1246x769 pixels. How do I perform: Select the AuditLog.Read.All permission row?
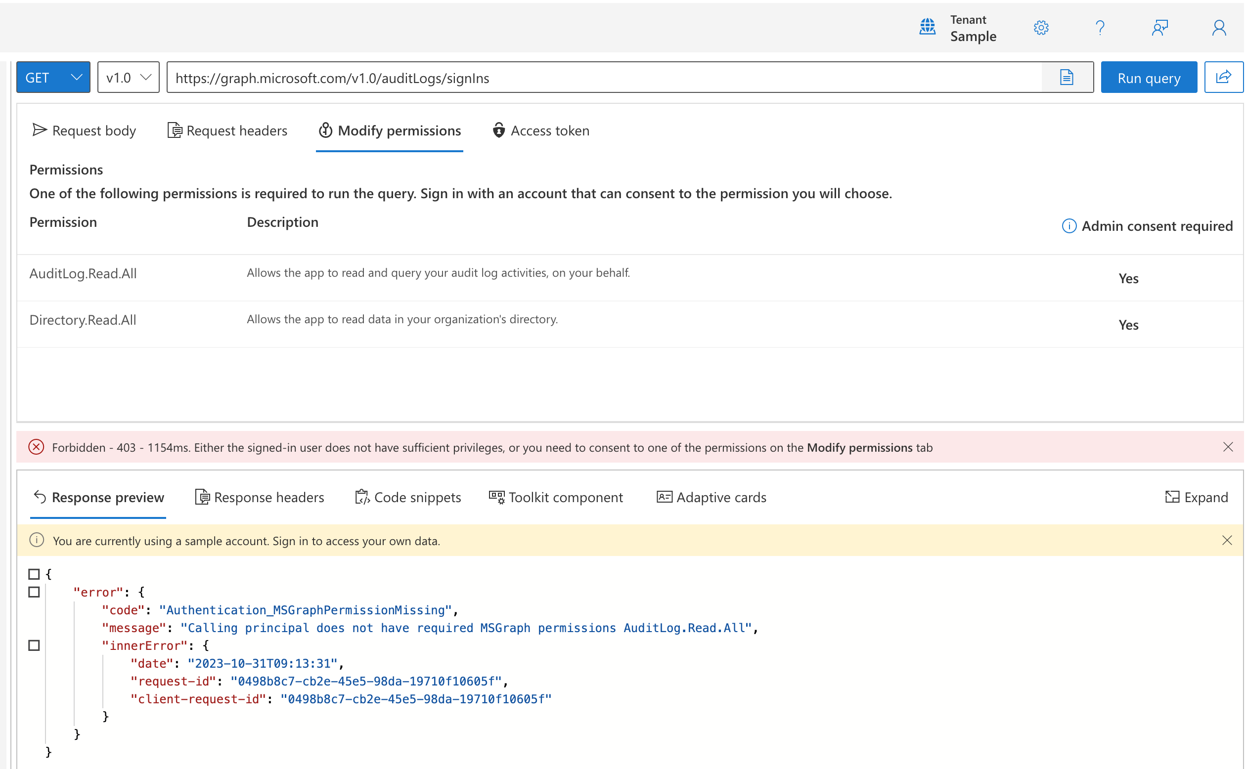(x=84, y=274)
